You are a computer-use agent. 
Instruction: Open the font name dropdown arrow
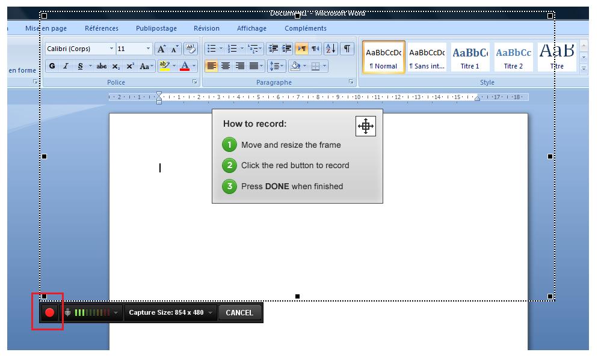pyautogui.click(x=111, y=49)
